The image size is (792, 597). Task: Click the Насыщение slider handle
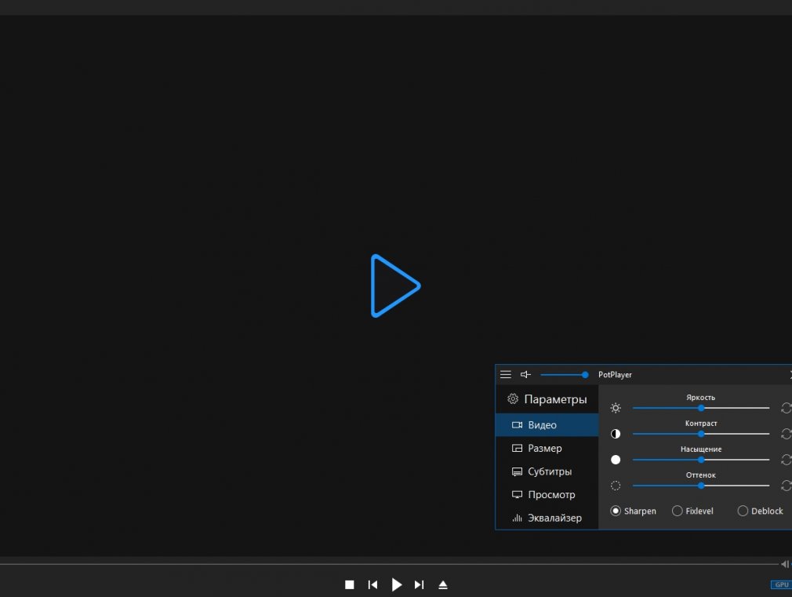point(701,460)
